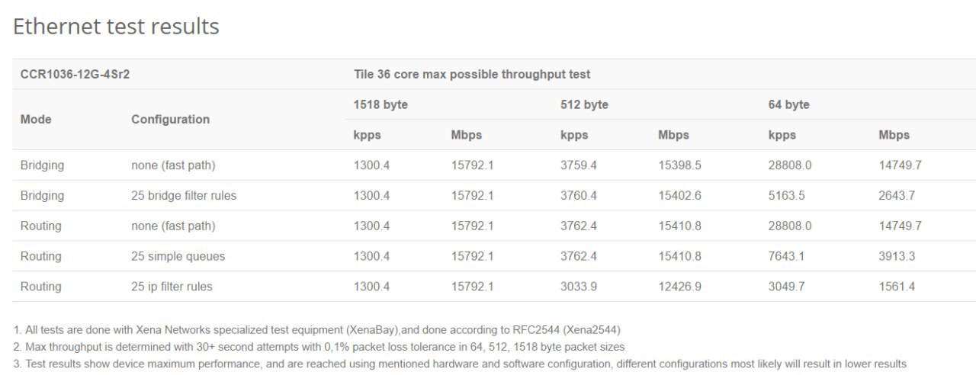Click footnote two about max throughput attempts
The width and height of the screenshot is (976, 375).
(319, 347)
